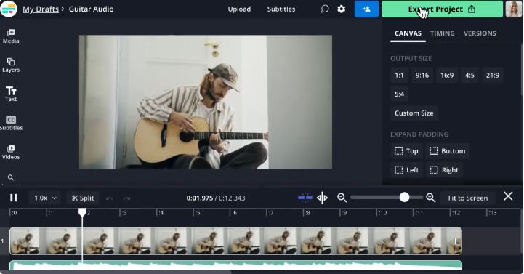The image size is (524, 274).
Task: Switch to the TIMING tab
Action: (x=442, y=33)
